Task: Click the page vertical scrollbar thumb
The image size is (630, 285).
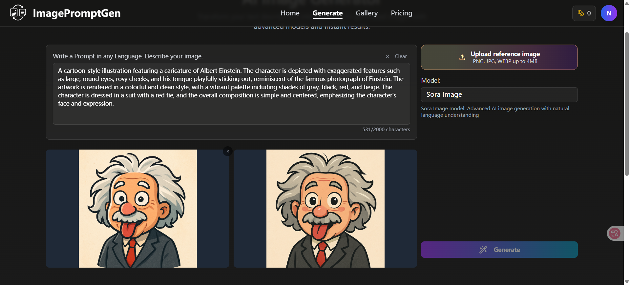Action: 627,104
